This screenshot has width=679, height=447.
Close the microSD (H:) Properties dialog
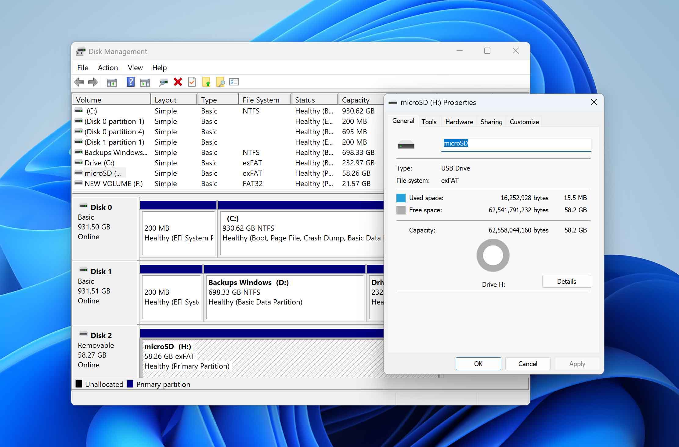(x=594, y=102)
